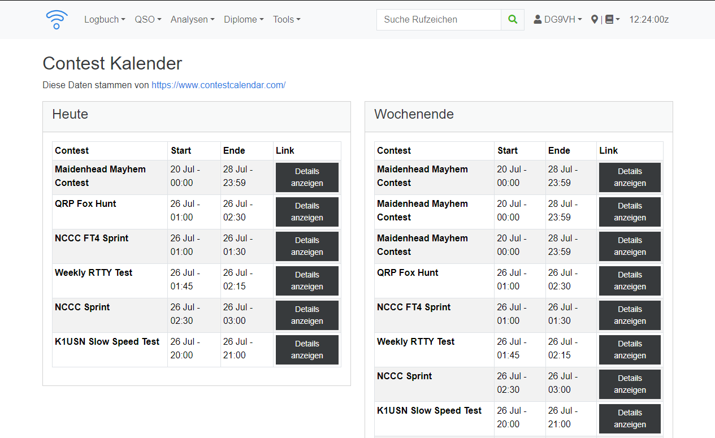715x438 pixels.
Task: Expand the Logbuch menu
Action: 104,19
